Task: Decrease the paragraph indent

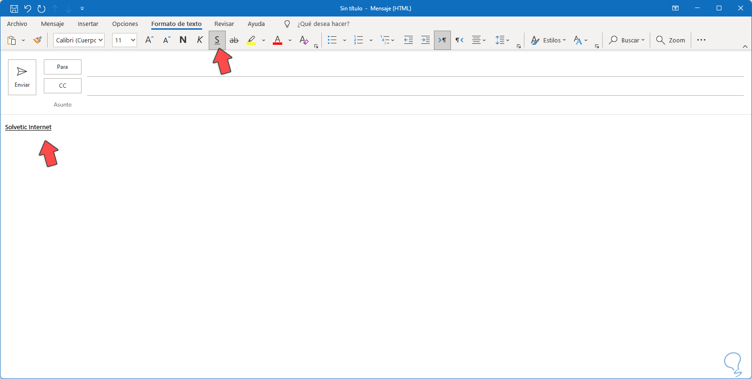Action: click(x=409, y=40)
